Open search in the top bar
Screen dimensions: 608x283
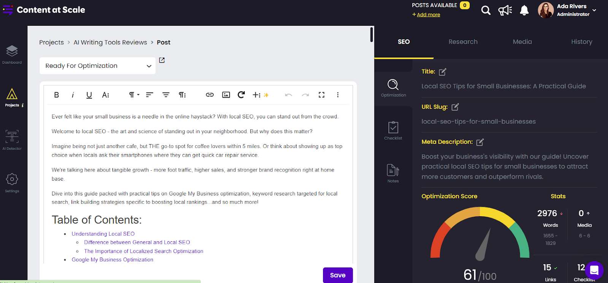point(486,10)
